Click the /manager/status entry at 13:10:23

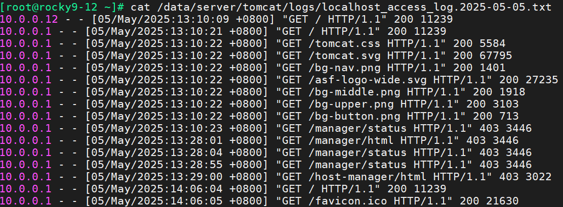click(266, 128)
